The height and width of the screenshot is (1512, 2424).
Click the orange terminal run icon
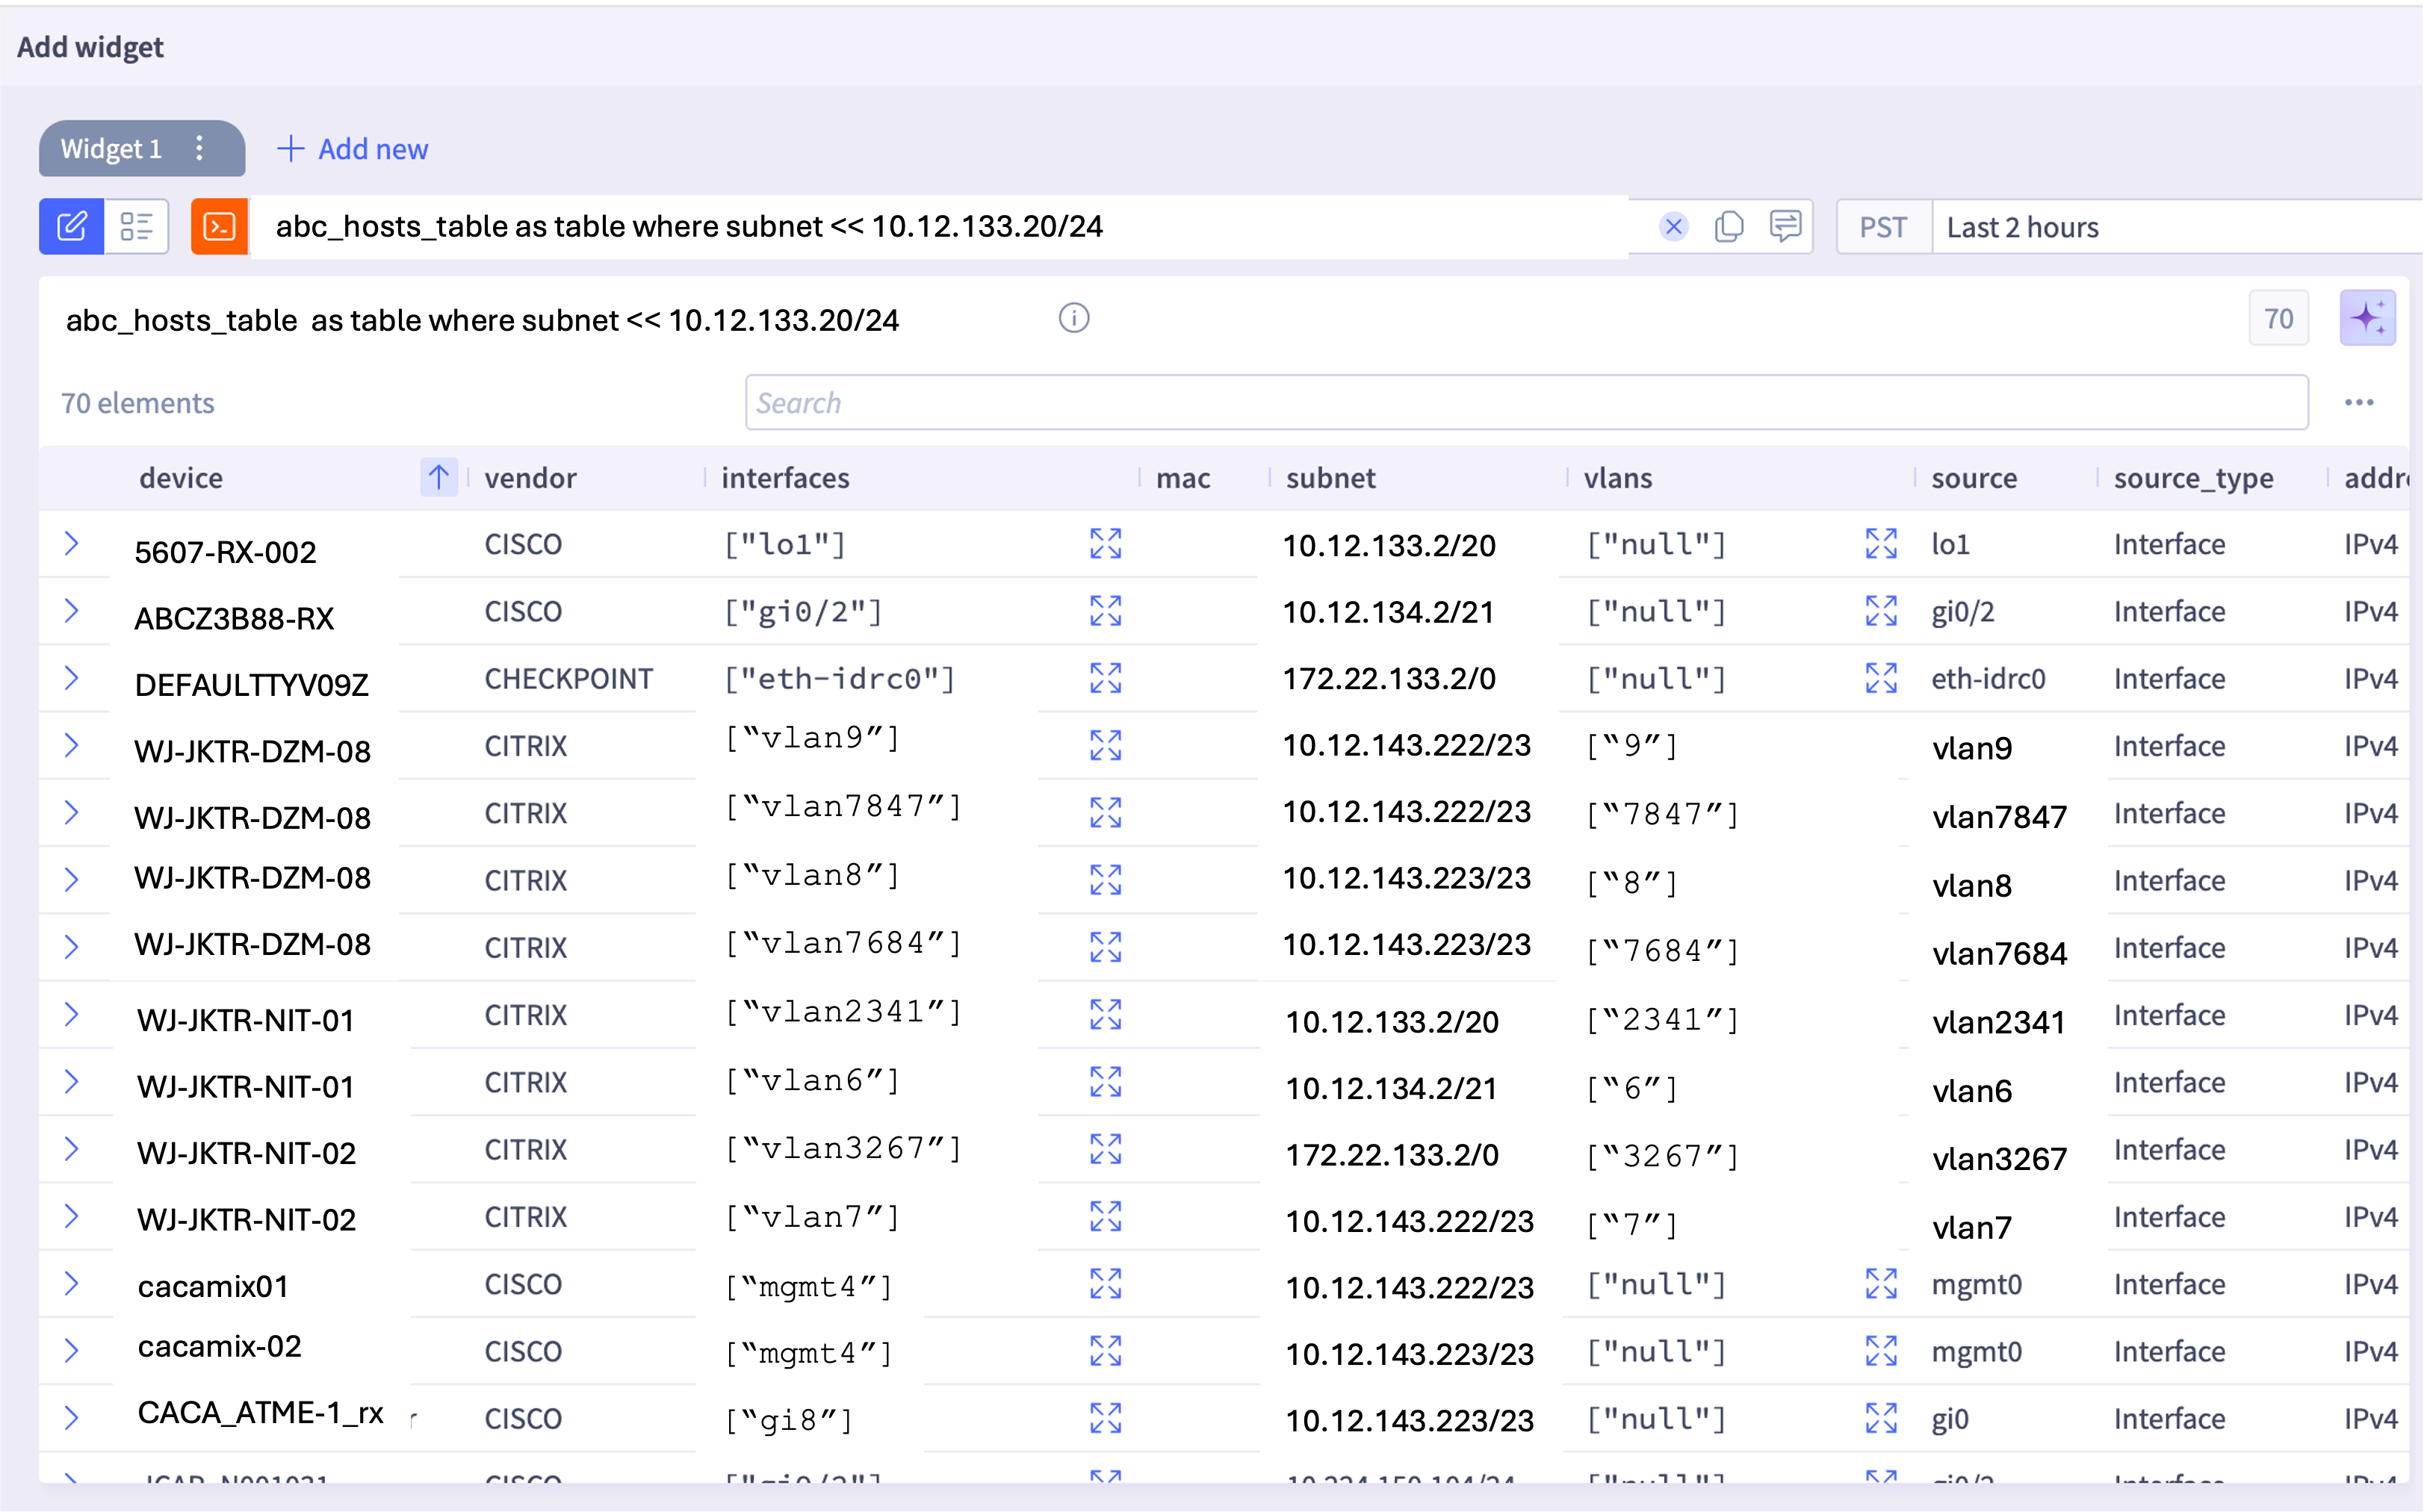(x=218, y=226)
